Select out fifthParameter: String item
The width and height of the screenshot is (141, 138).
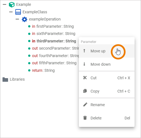pos(54,63)
